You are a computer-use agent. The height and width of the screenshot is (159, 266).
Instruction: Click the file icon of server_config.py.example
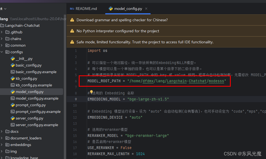click(13, 125)
